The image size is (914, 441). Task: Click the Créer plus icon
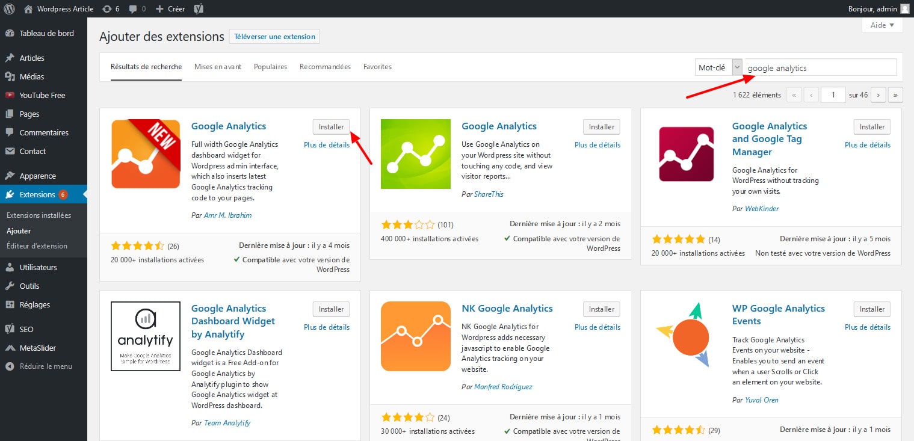click(159, 8)
